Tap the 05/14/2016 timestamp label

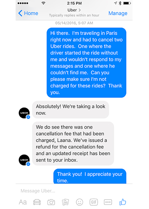(x=74, y=23)
